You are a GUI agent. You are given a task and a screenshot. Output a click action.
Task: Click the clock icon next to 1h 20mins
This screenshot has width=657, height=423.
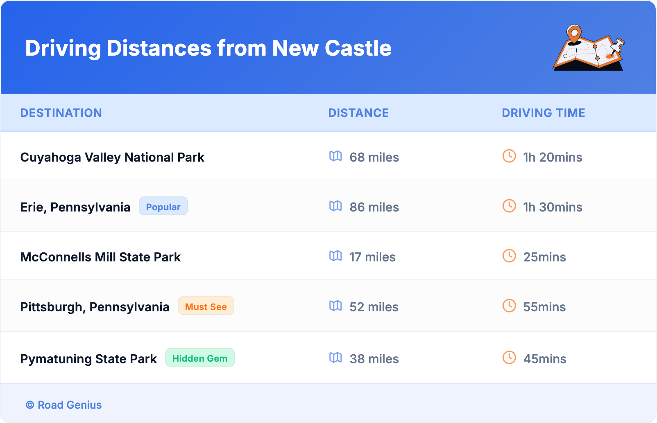pos(509,156)
